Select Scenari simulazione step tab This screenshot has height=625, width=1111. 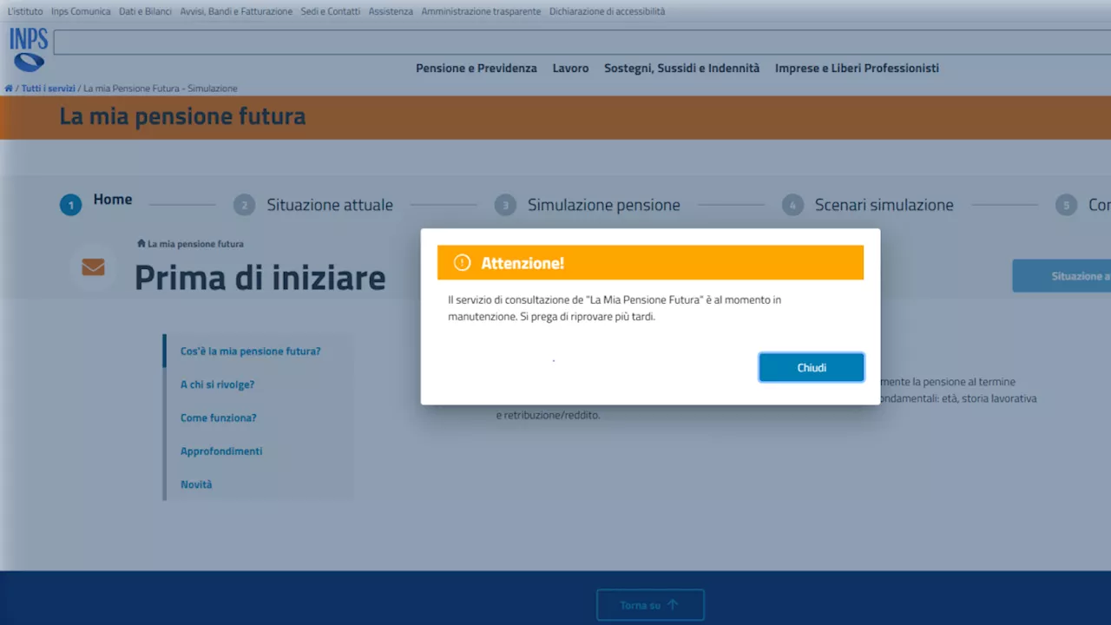click(884, 205)
